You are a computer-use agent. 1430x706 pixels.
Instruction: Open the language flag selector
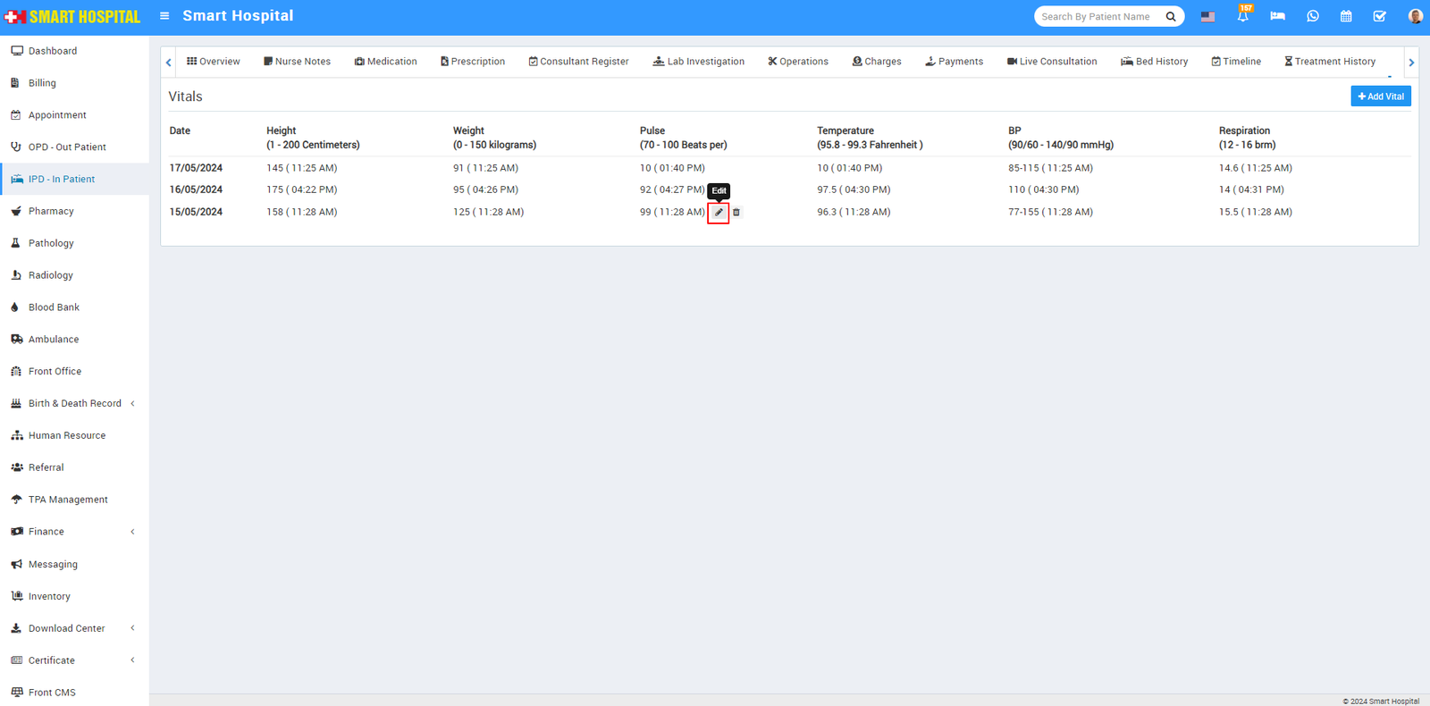[1207, 17]
